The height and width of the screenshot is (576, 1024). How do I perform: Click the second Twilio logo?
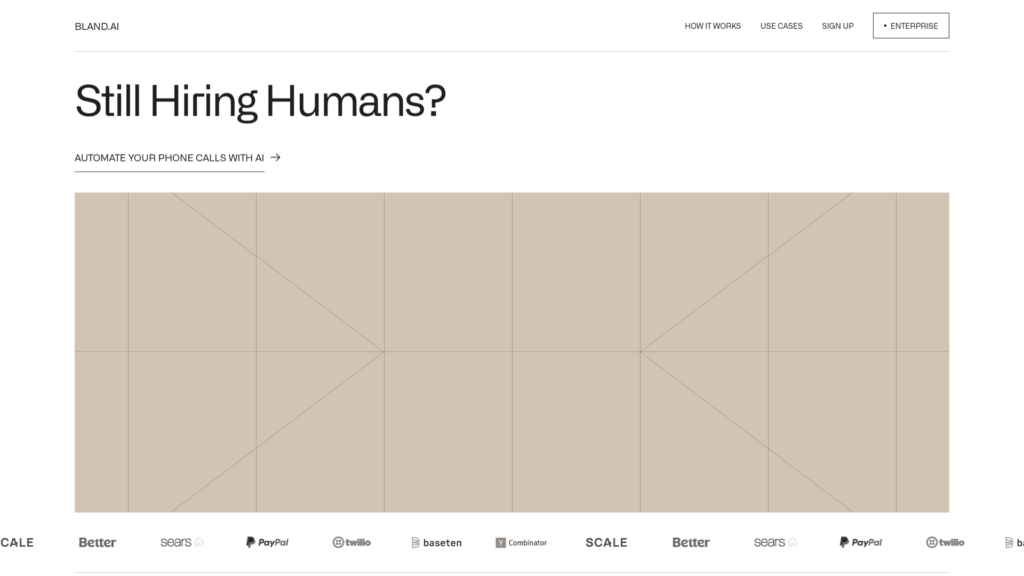pyautogui.click(x=946, y=542)
